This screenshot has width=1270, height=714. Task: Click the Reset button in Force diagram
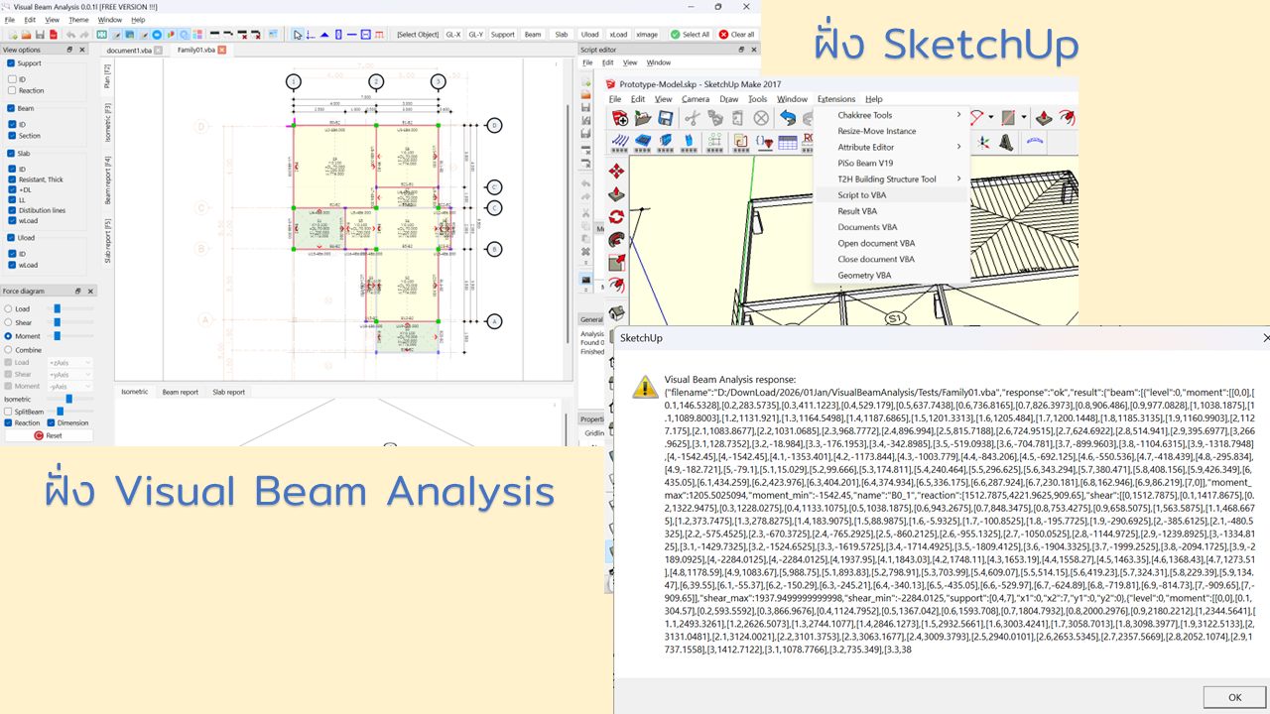(48, 435)
